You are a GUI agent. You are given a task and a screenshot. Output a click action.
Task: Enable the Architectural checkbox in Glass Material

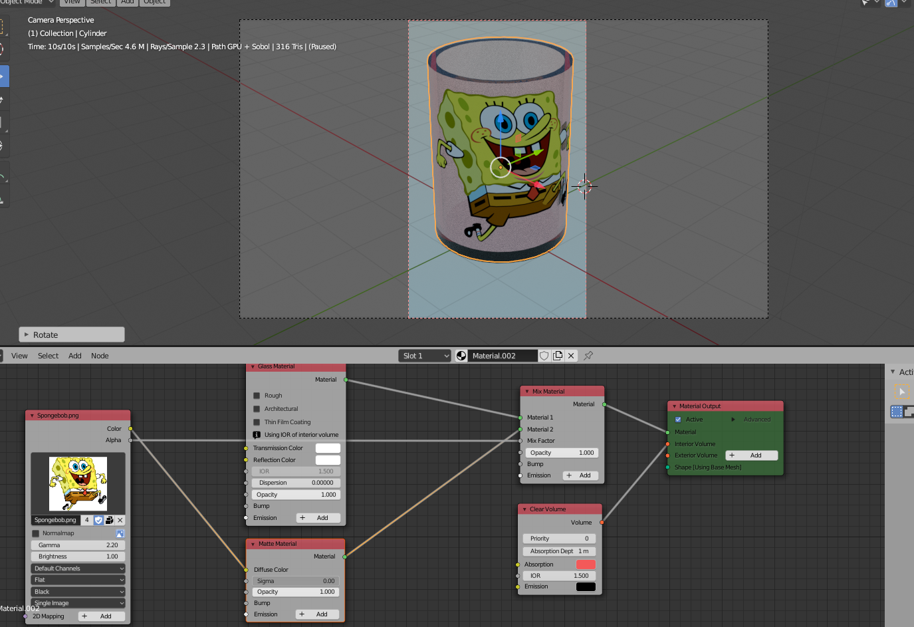257,409
